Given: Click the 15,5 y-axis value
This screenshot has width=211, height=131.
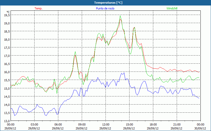Looking at the screenshot, I should click(x=7, y=80).
